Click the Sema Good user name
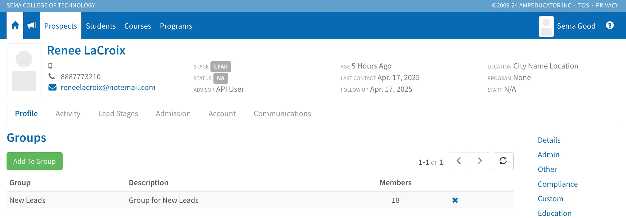 pos(576,26)
